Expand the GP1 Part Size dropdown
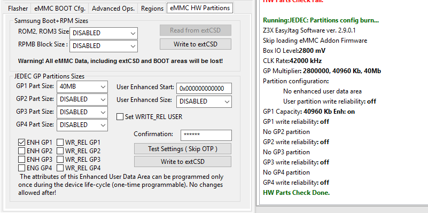The image size is (428, 213). (82, 86)
